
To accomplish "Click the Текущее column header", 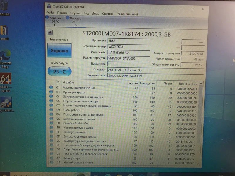I will point(132,83).
